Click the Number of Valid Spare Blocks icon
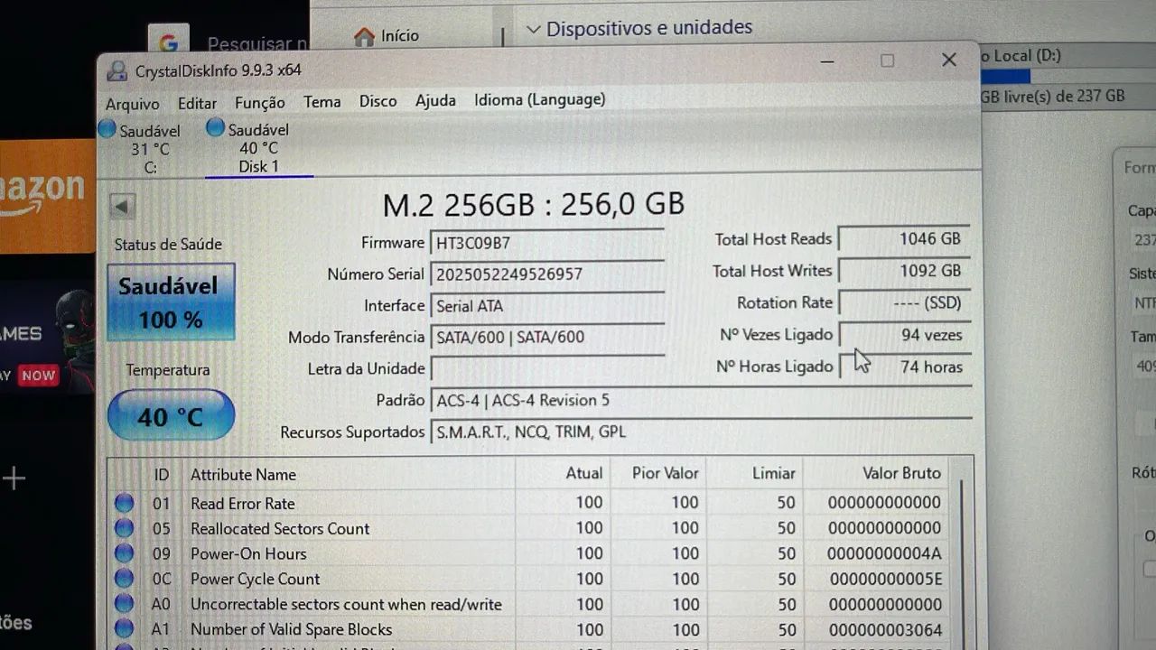 coord(124,629)
